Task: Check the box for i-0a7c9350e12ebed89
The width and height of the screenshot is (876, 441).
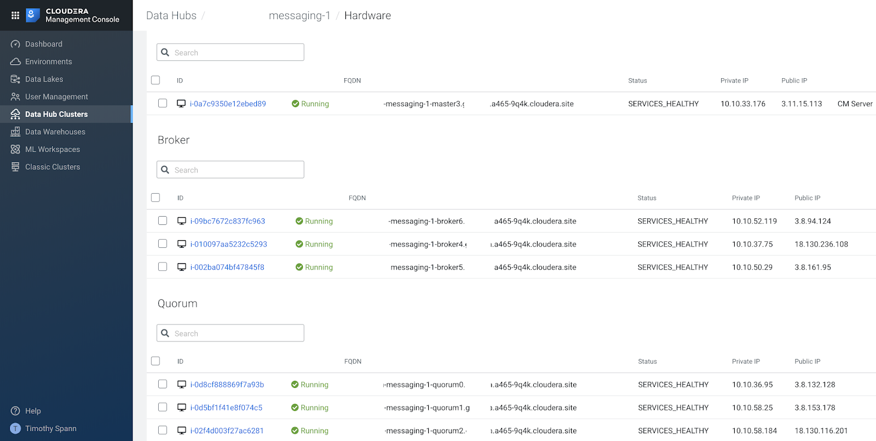Action: tap(163, 103)
